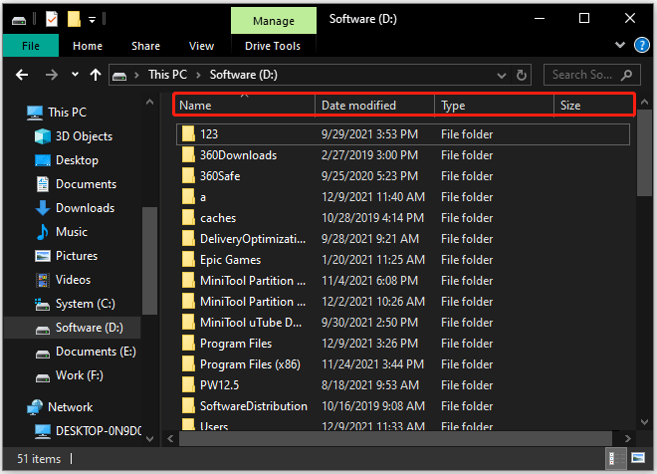Viewport: 657px width, 474px height.
Task: Click navigation pane scroll down arrow
Action: [x=149, y=439]
